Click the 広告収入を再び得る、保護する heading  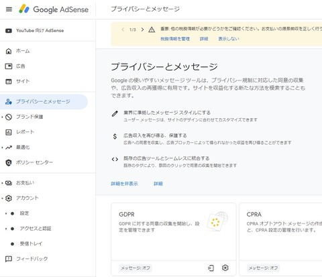(155, 135)
